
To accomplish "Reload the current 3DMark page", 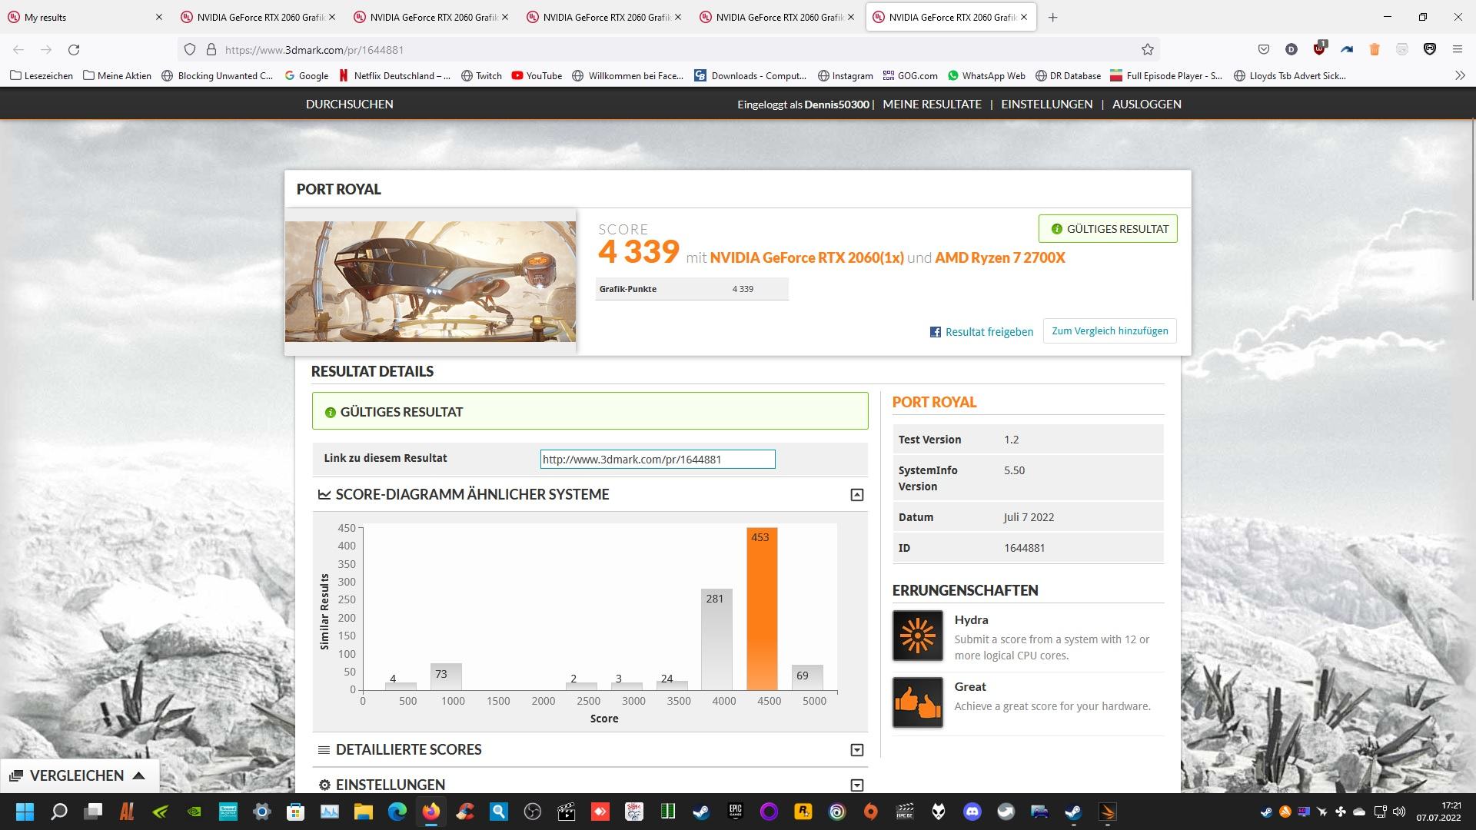I will (74, 50).
